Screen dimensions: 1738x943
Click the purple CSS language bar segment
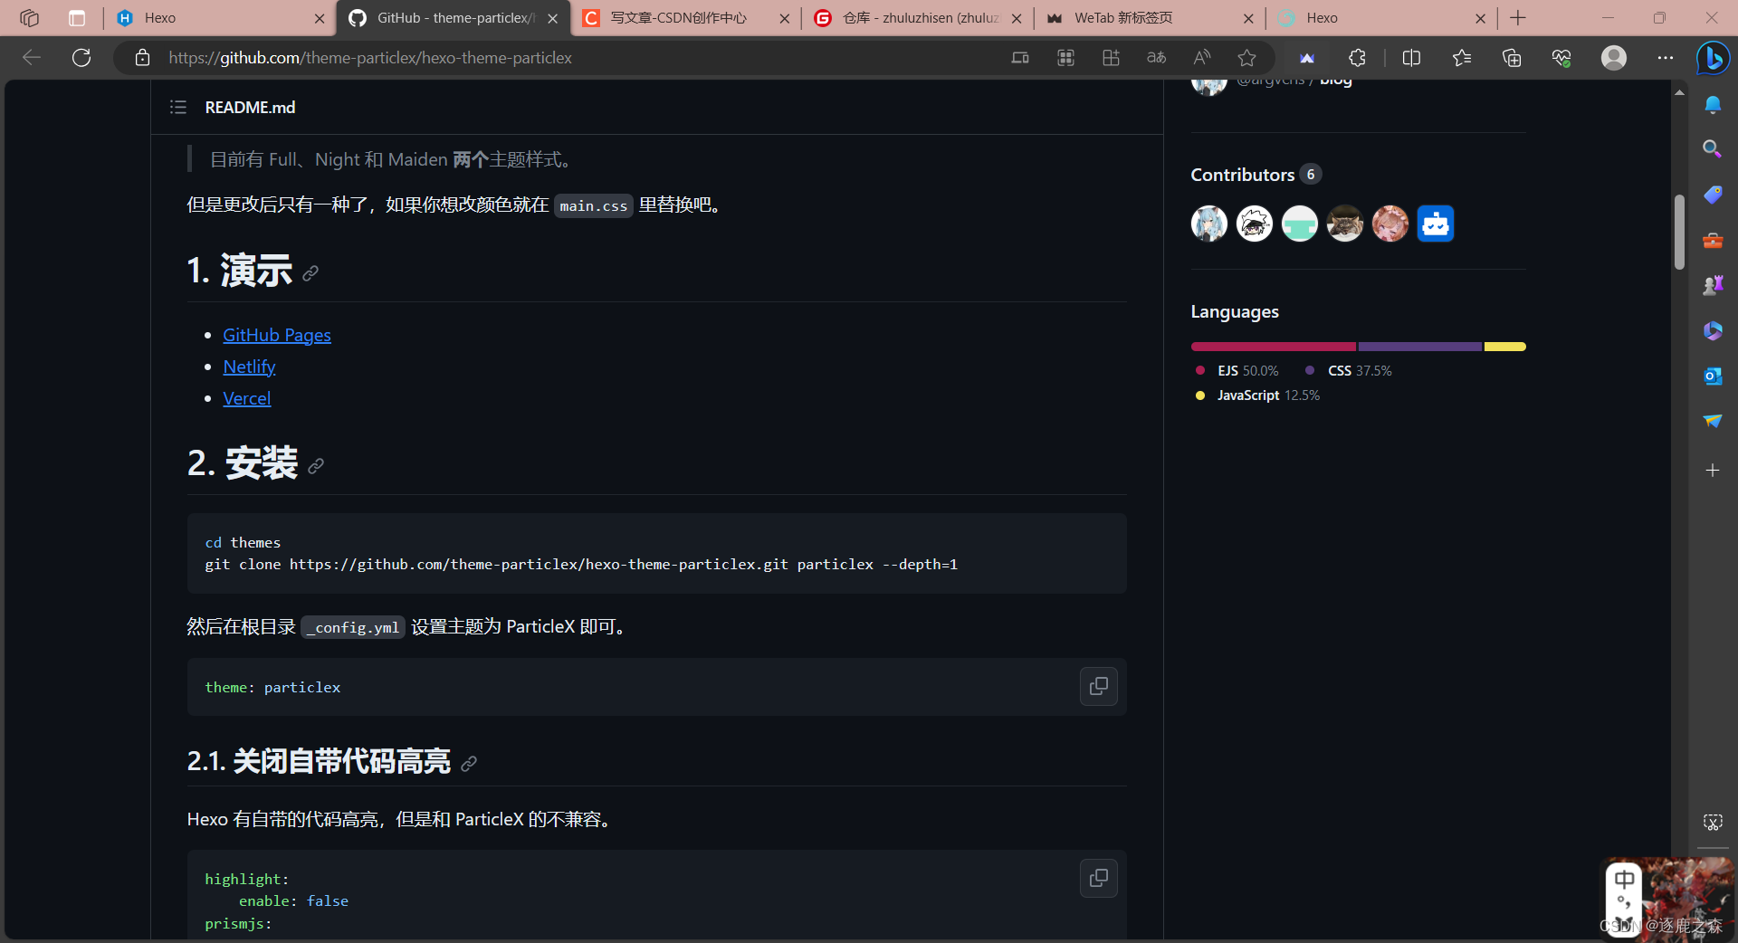click(1420, 347)
